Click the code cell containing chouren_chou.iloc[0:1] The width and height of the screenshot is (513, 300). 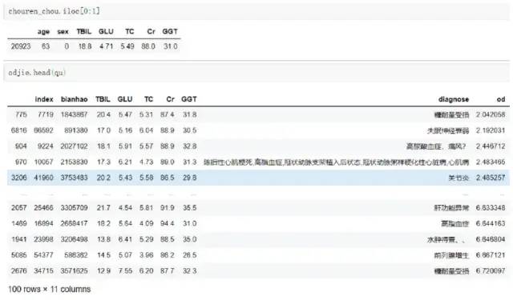256,11
